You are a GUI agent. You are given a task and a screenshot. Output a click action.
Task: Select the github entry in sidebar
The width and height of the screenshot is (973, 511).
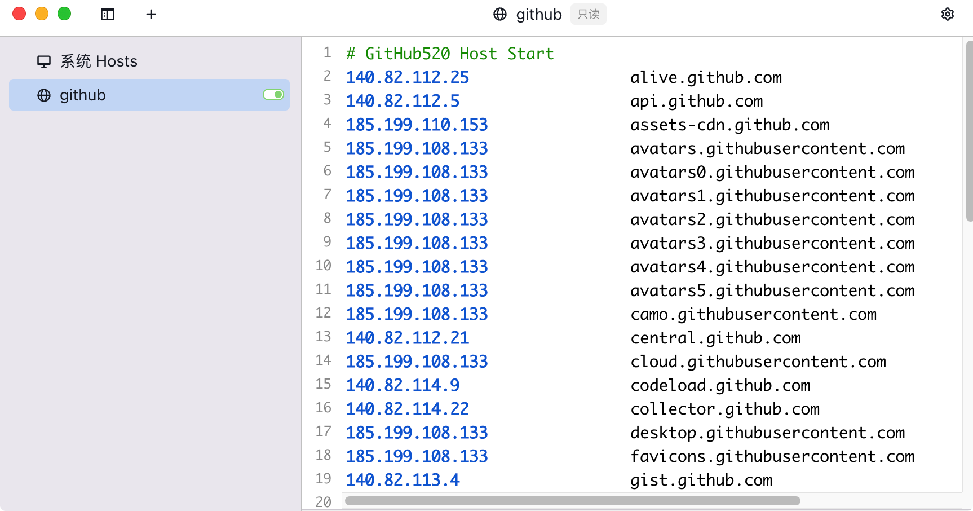pyautogui.click(x=149, y=95)
